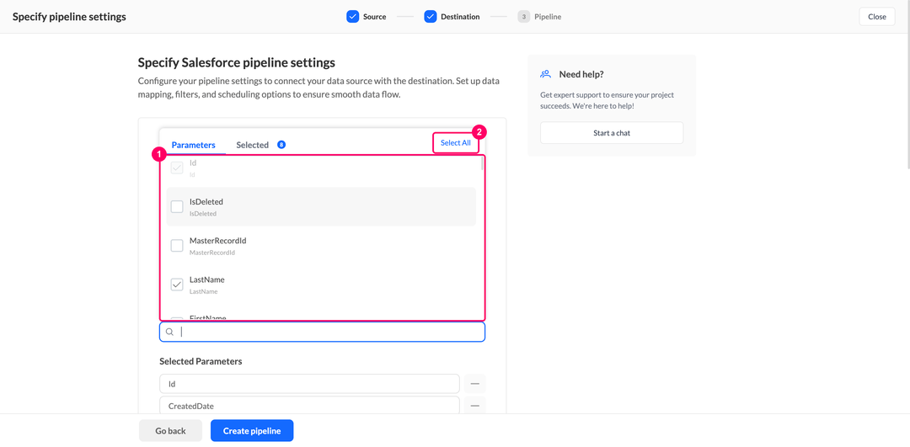Click the Id selected parameter field
This screenshot has width=910, height=447.
point(310,384)
